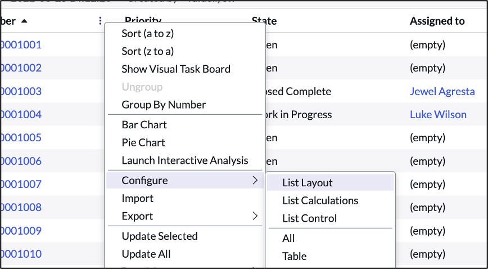Open Show Visual Task Board

click(175, 69)
